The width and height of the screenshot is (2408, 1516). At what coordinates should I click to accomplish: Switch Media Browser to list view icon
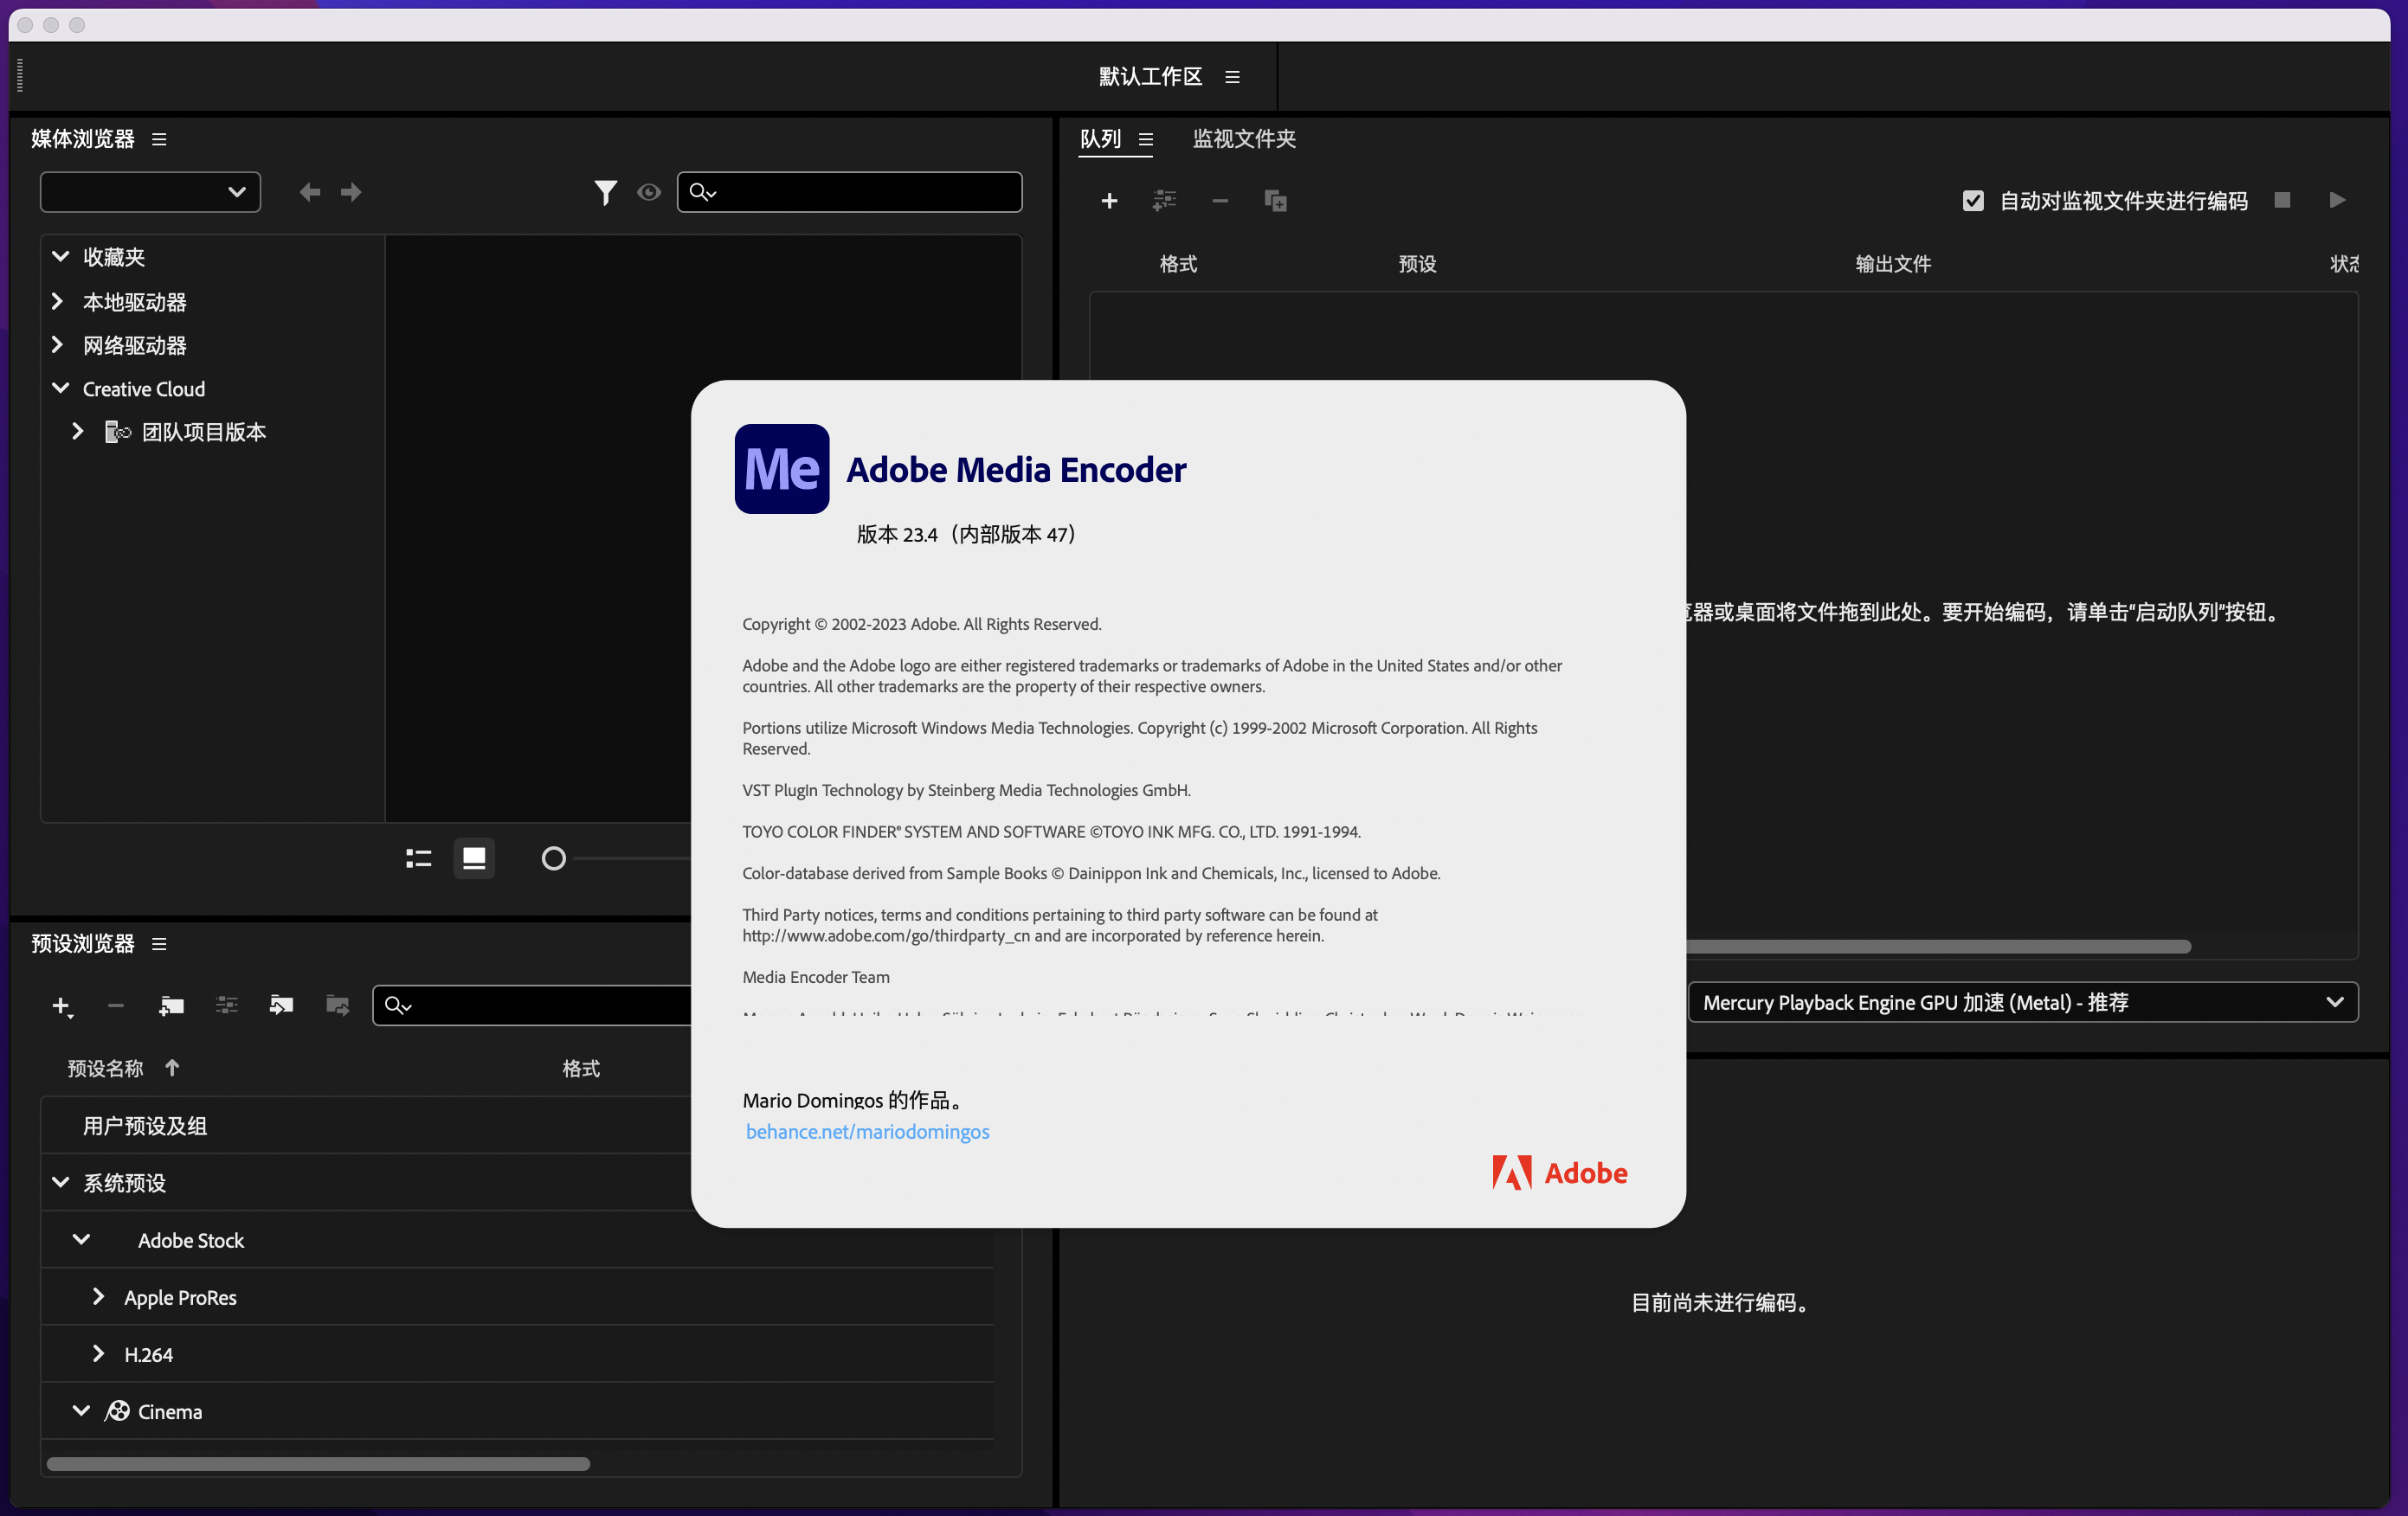click(418, 858)
